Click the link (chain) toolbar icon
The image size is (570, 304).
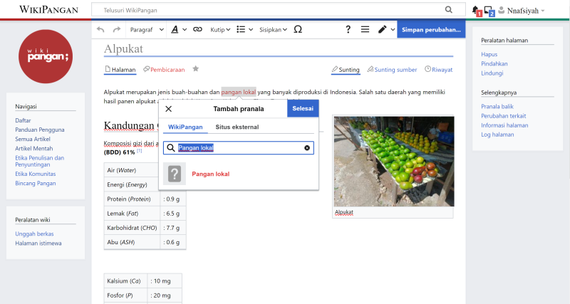pyautogui.click(x=197, y=29)
